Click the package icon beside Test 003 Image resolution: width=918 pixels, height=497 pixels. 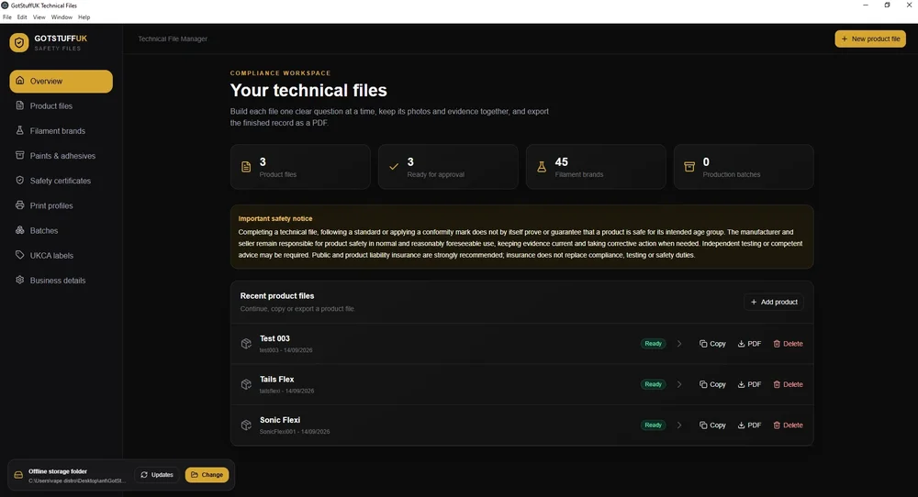pos(246,343)
